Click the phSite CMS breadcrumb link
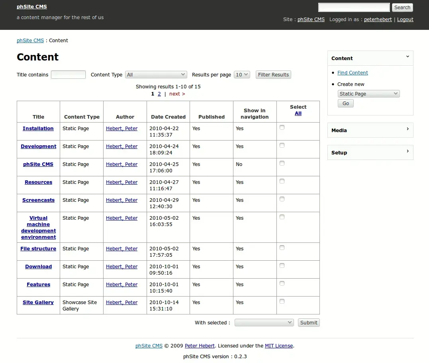 pos(30,41)
